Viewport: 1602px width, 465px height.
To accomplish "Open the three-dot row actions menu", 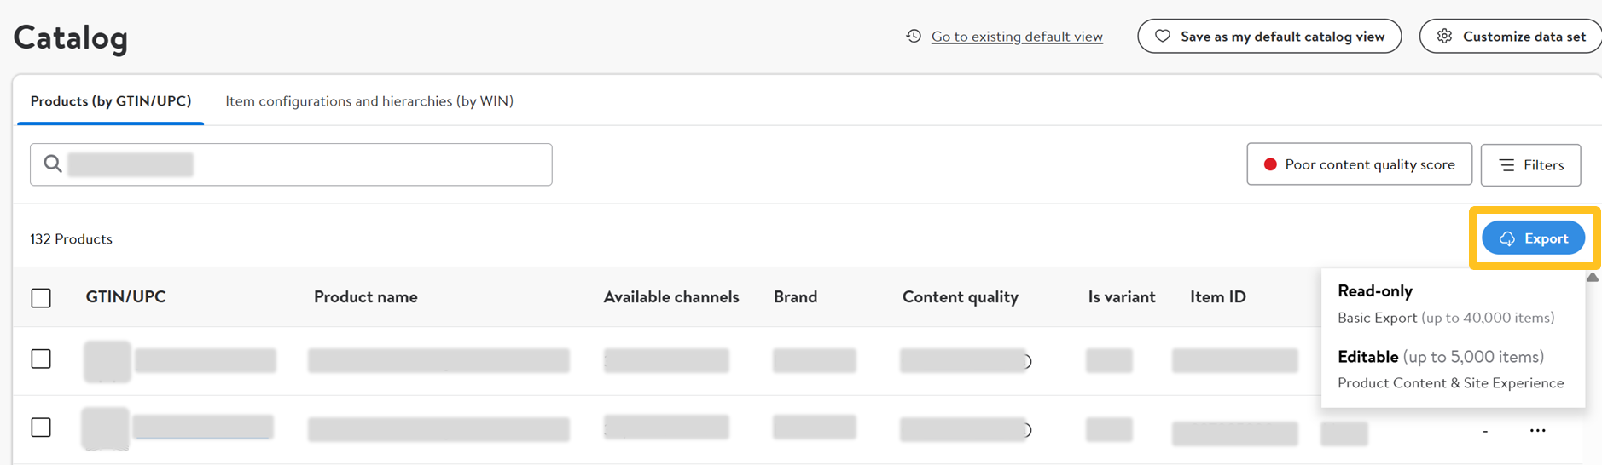I will pyautogui.click(x=1537, y=430).
